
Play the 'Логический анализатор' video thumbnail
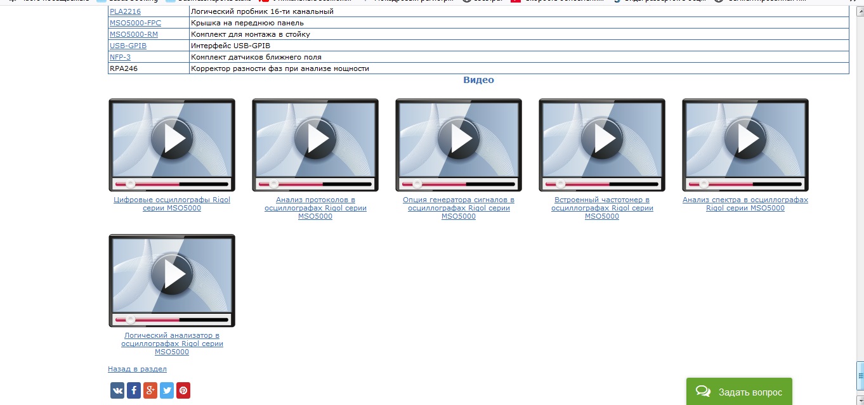tap(172, 281)
